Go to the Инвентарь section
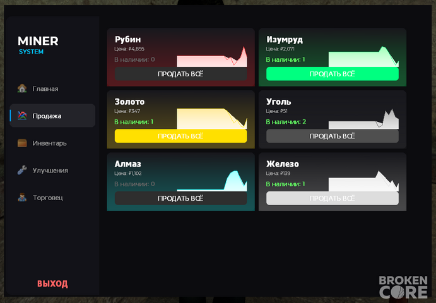This screenshot has height=303, width=436. pyautogui.click(x=52, y=143)
